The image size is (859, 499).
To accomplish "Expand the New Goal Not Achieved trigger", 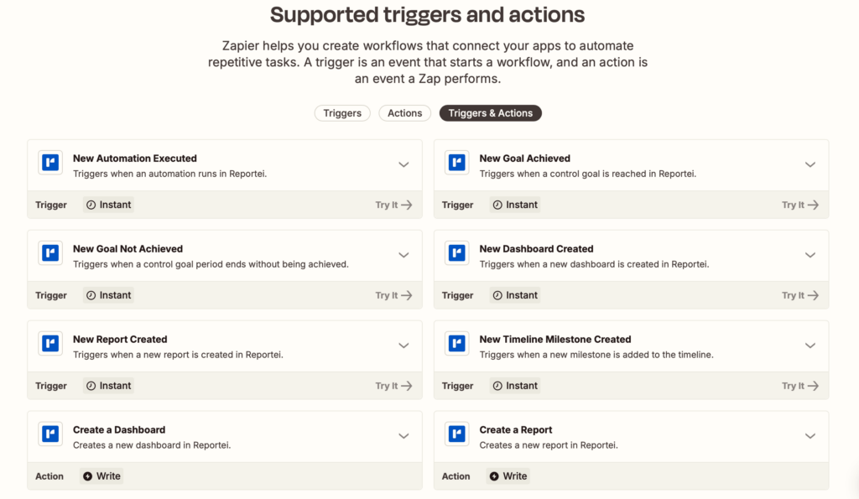I will pyautogui.click(x=403, y=255).
